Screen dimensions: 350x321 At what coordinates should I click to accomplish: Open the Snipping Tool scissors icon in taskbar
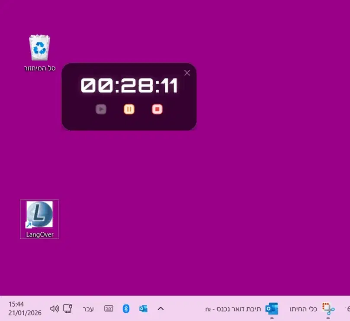329,308
